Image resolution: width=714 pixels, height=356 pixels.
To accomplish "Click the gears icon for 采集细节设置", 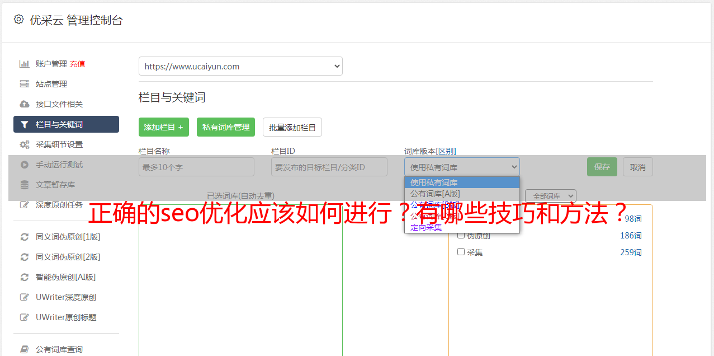I will [24, 144].
